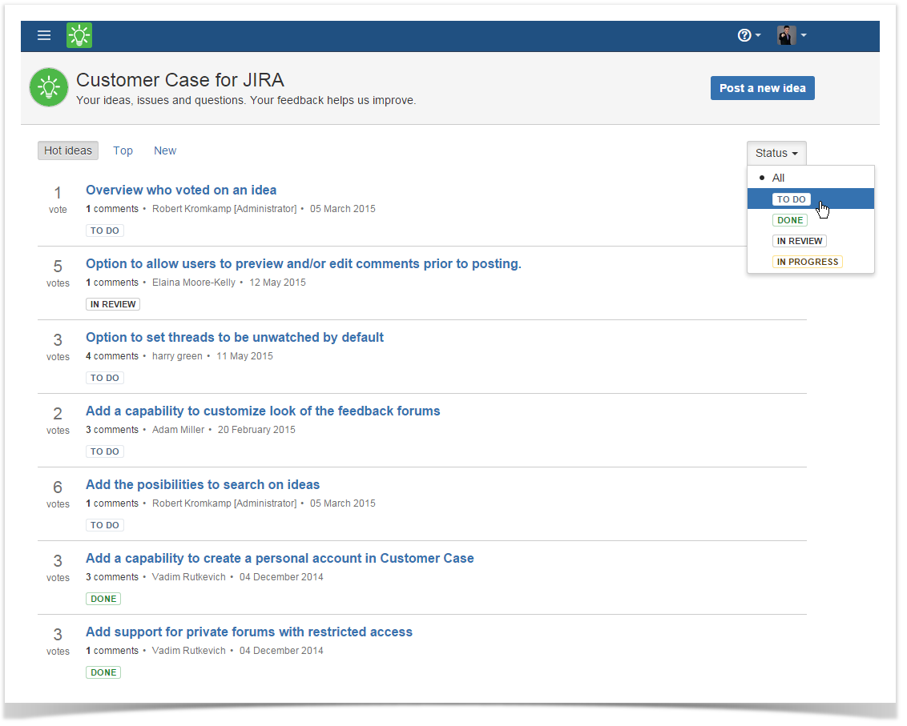Click author name harry green
Image resolution: width=907 pixels, height=726 pixels.
[177, 356]
